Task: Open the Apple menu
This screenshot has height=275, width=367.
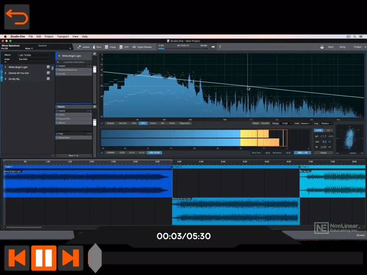Action: point(5,36)
